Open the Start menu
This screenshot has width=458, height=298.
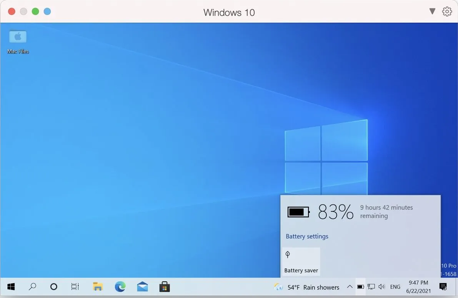pyautogui.click(x=10, y=286)
